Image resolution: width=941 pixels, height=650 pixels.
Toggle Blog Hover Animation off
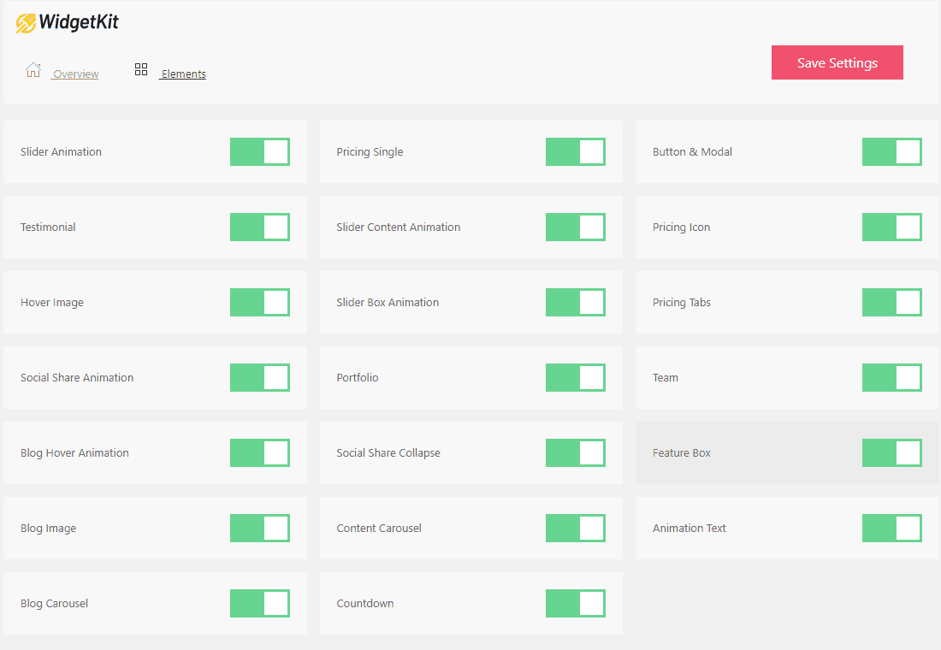[x=260, y=453]
